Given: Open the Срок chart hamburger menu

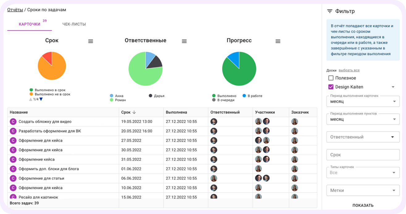Looking at the screenshot, I should (x=91, y=41).
